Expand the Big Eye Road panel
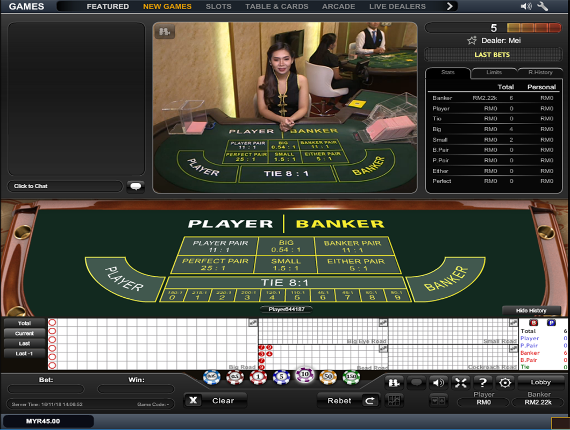Viewport: 570px width, 430px height. 383,322
